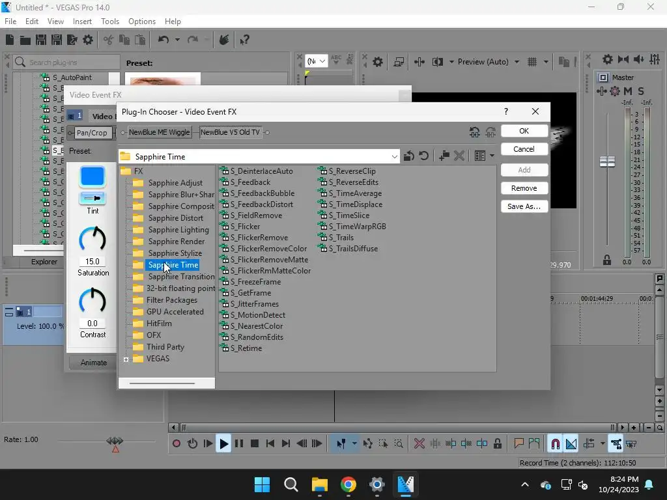Show hidden system tray icons
667x500 pixels.
click(525, 484)
